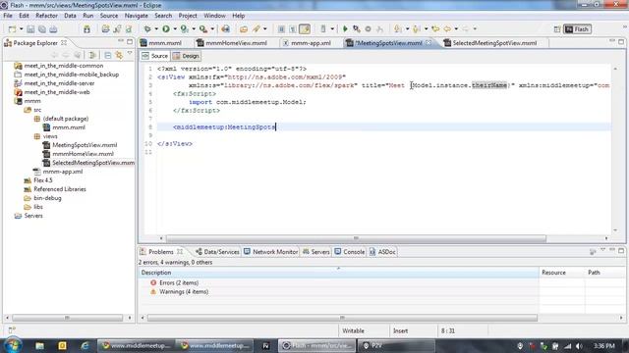Click the Flash Eclipse taskbar button
This screenshot has height=353, width=629.
click(x=316, y=345)
